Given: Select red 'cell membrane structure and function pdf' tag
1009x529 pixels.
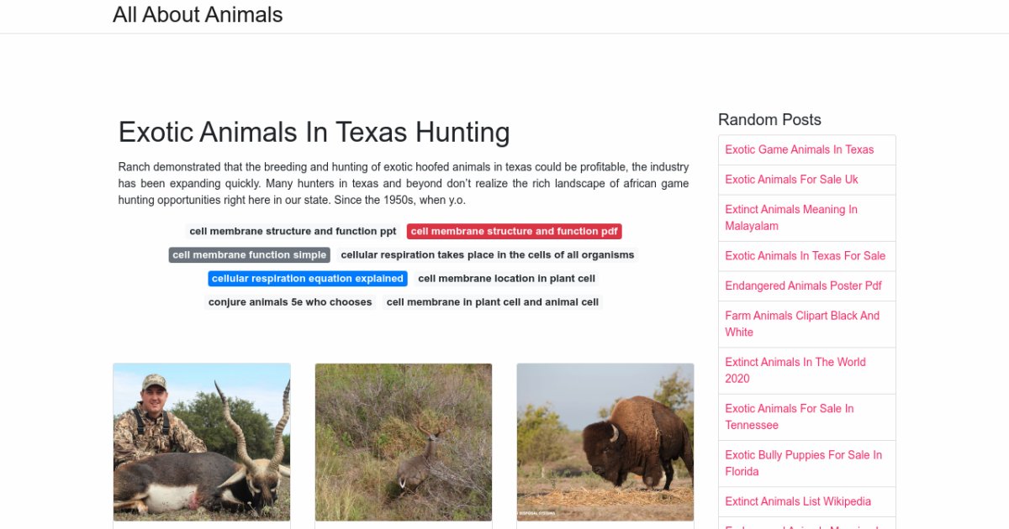Looking at the screenshot, I should [x=514, y=231].
